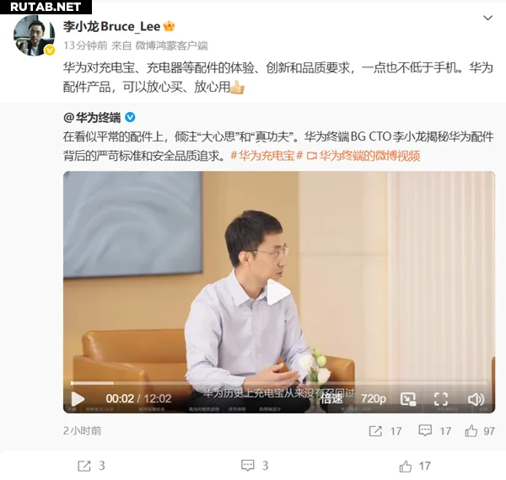
Task: Seek on the video progress bar
Action: (x=279, y=383)
